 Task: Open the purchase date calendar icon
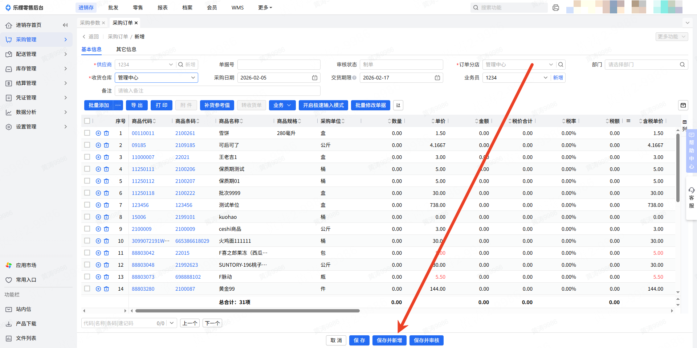pyautogui.click(x=315, y=78)
